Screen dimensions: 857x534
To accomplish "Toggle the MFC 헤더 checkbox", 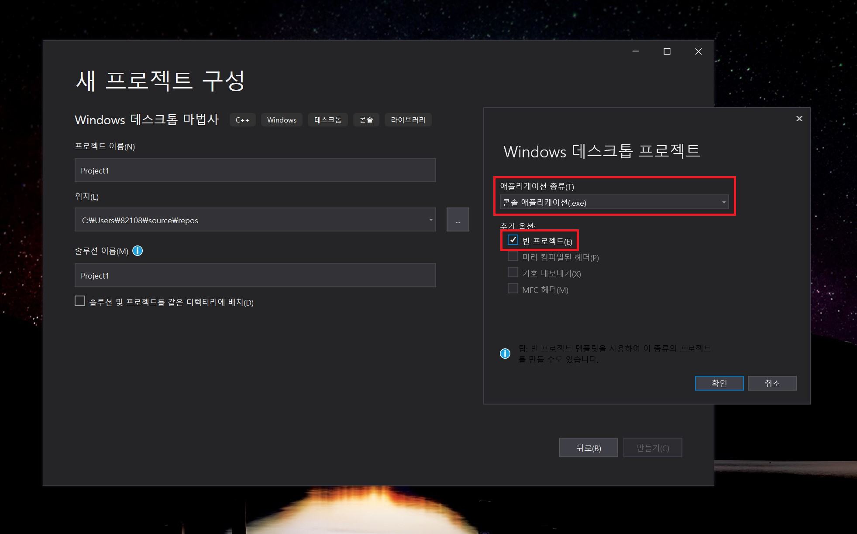I will click(x=513, y=289).
